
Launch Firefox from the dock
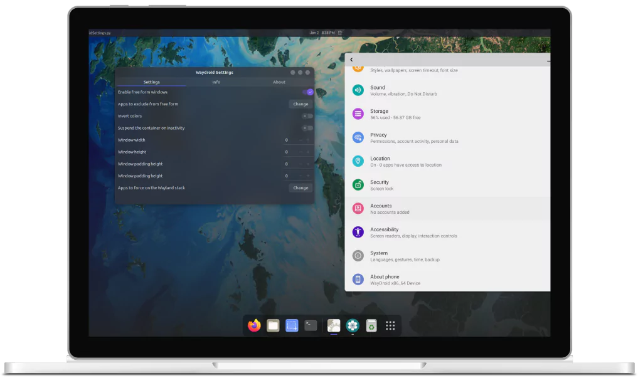[x=254, y=325]
